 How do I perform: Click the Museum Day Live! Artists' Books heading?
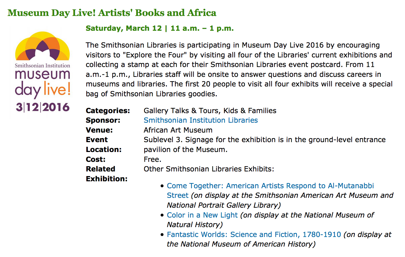[112, 13]
